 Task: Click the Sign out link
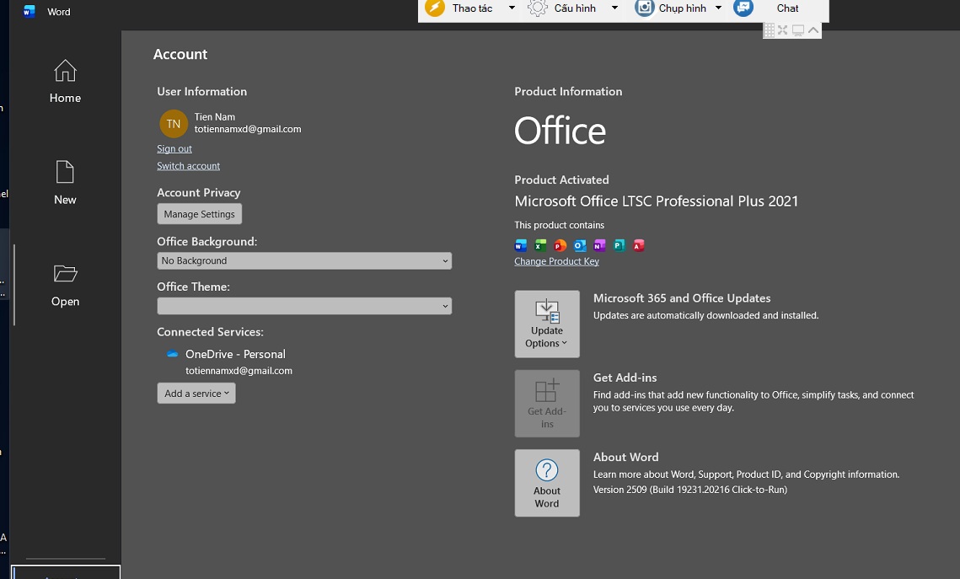pos(174,148)
